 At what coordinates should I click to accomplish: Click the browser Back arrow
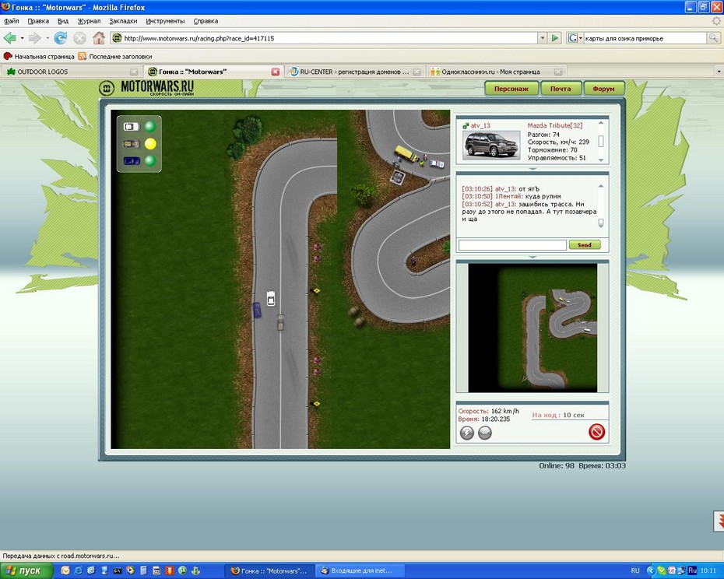pyautogui.click(x=9, y=38)
